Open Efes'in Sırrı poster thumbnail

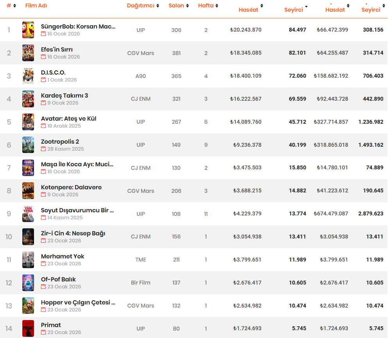pyautogui.click(x=28, y=53)
